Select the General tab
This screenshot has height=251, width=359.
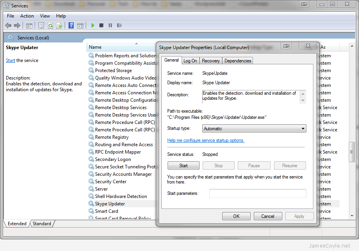point(172,60)
